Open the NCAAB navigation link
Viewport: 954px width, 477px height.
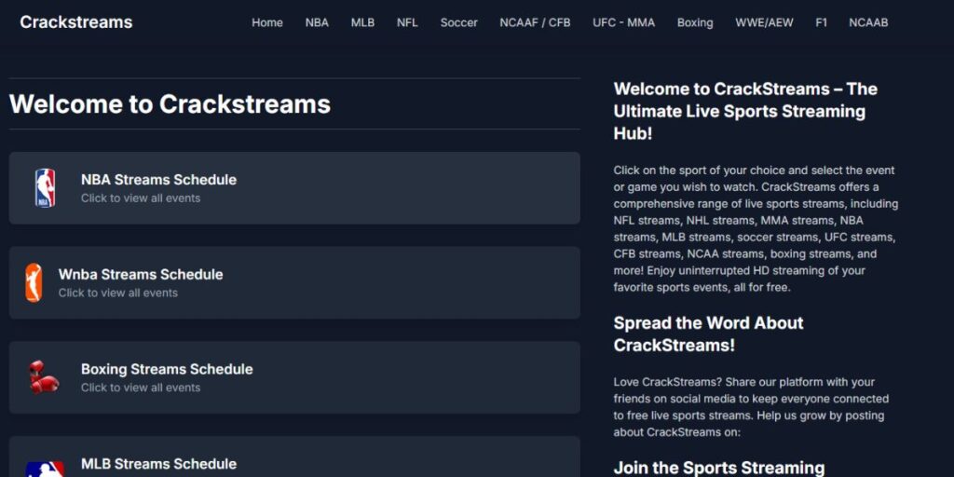click(868, 22)
